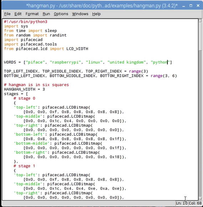Click 'BOTTOM_LEFT_INDEX' identifier
Screen dimensions: 203x207
(x=25, y=76)
